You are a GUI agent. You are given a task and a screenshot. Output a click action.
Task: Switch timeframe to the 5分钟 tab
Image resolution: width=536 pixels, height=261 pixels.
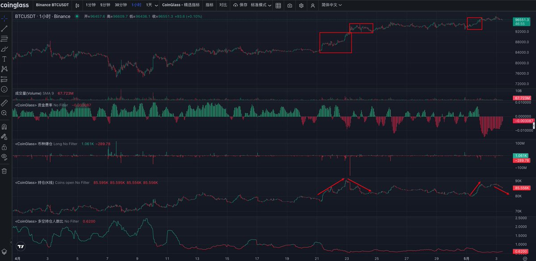tap(104, 5)
